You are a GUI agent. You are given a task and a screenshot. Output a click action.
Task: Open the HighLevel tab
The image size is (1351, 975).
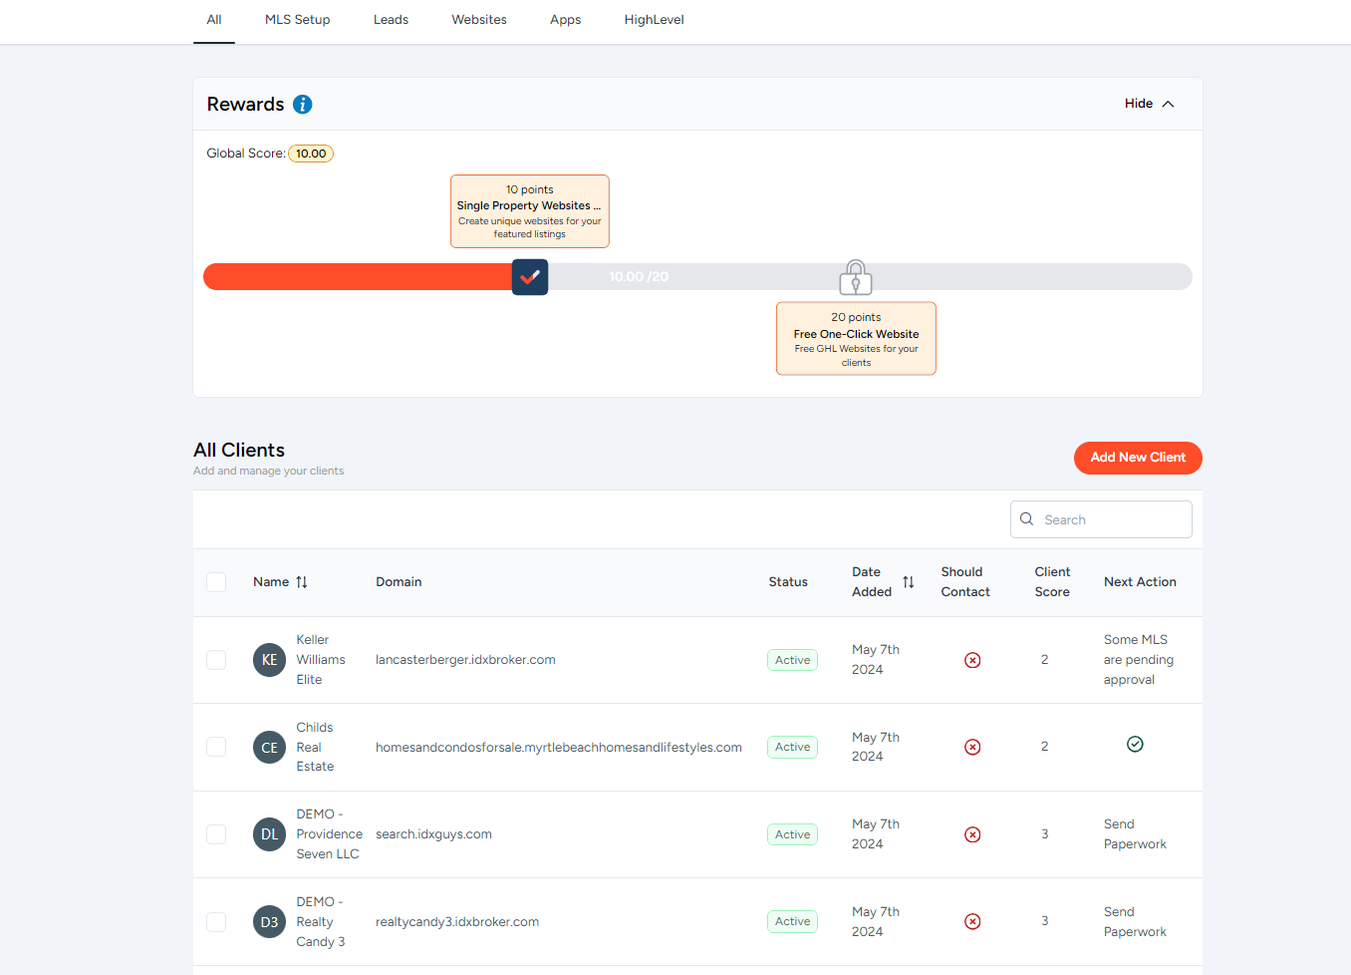pos(654,19)
